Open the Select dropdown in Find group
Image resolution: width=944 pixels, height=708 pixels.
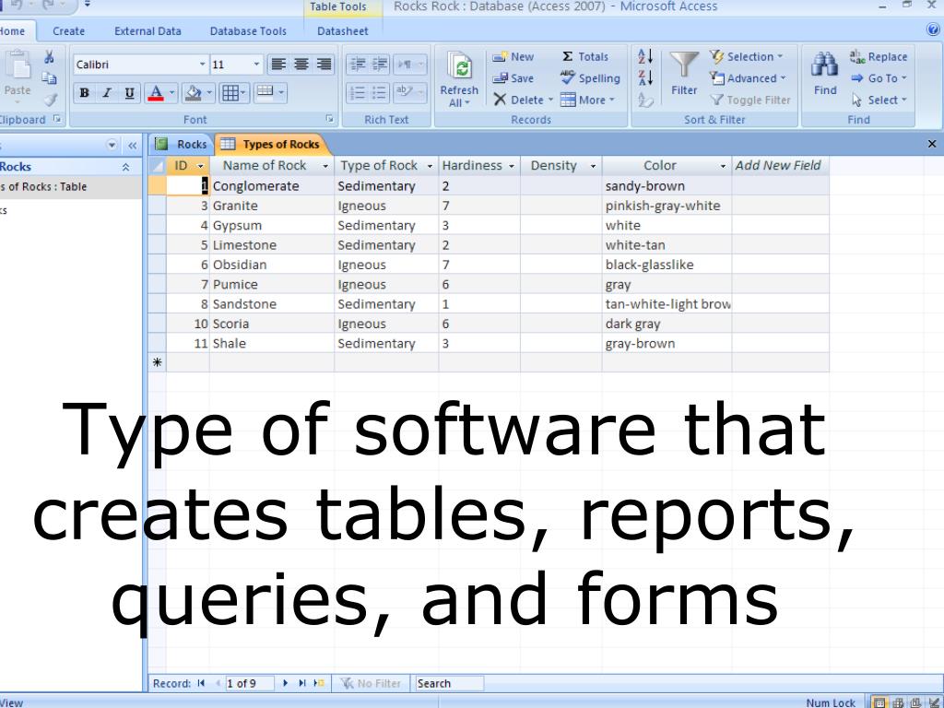879,100
